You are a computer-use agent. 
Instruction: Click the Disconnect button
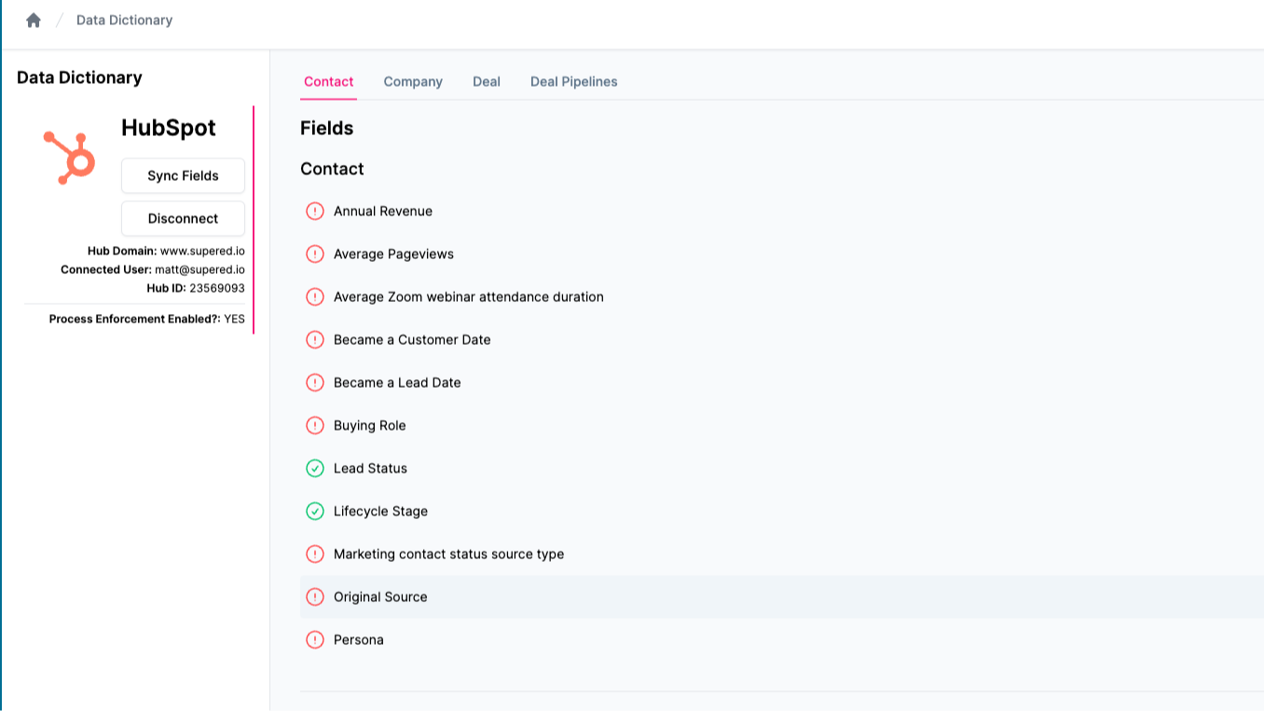183,219
